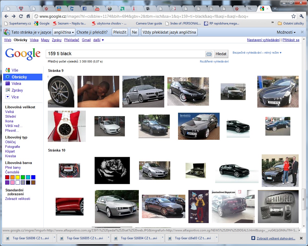Open the angličtina language dropdown
This screenshot has height=246, width=308.
[64, 32]
